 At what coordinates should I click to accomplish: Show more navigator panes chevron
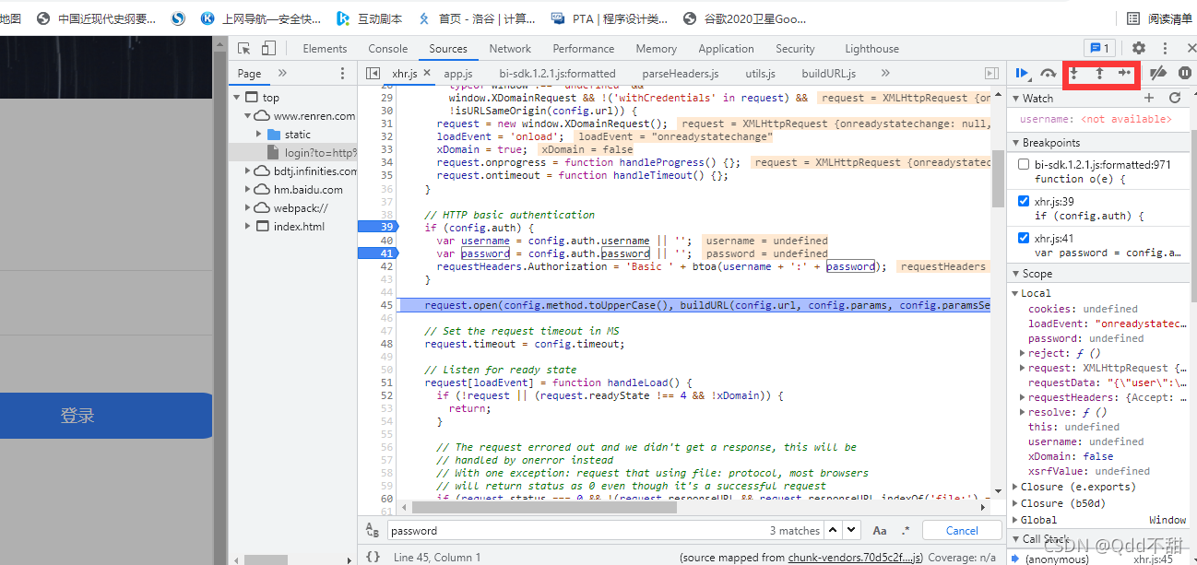pyautogui.click(x=282, y=73)
